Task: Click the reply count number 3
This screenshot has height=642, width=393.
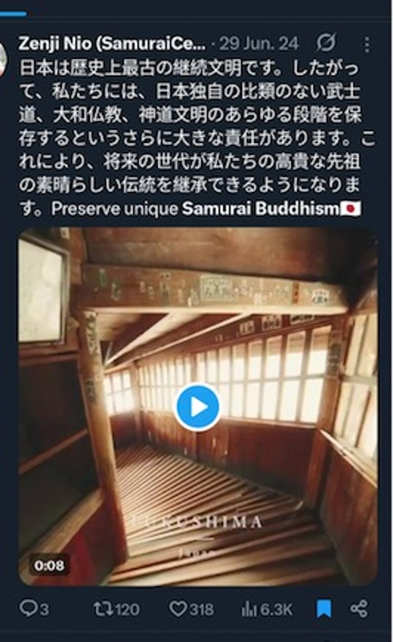Action: [x=44, y=609]
